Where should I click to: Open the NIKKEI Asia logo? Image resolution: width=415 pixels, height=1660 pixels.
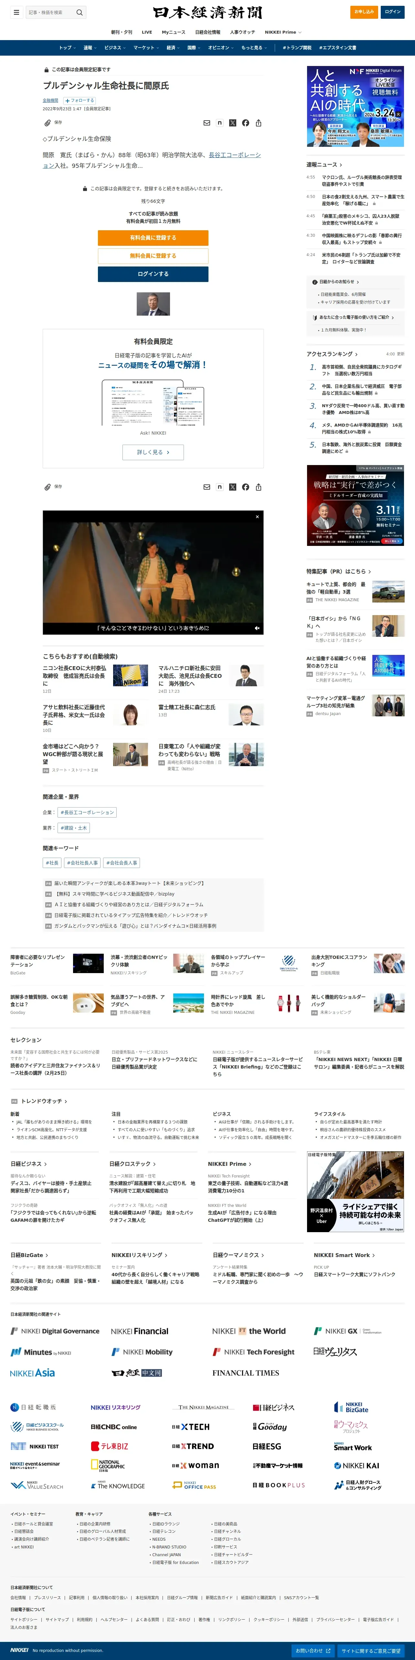click(x=32, y=1372)
